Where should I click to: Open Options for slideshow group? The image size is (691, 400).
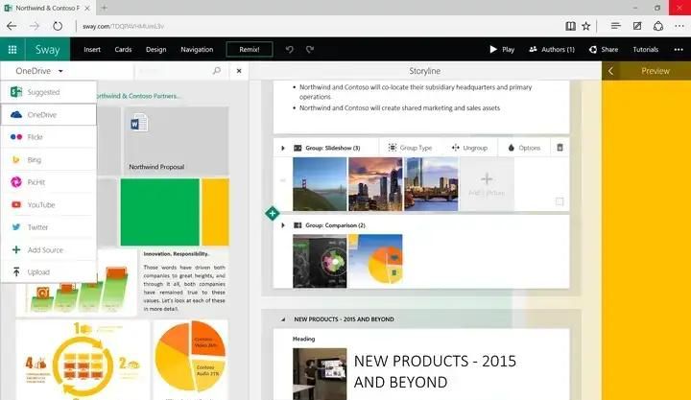tap(524, 148)
